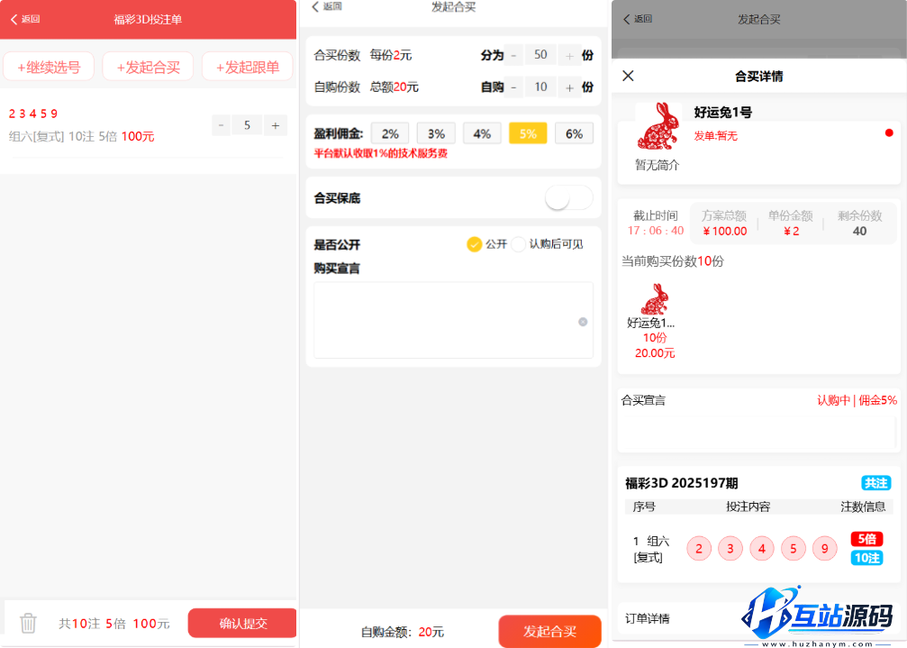Click the +发起跟单 button
The height and width of the screenshot is (648, 907).
[247, 66]
